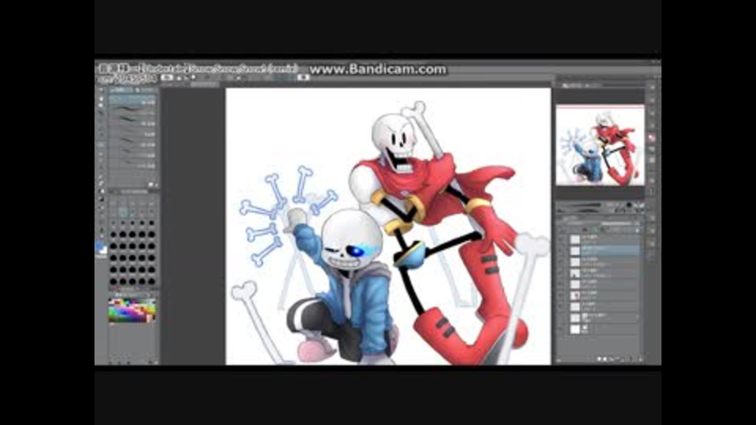Select the layer thumbnail showing a dark figure

[575, 273]
